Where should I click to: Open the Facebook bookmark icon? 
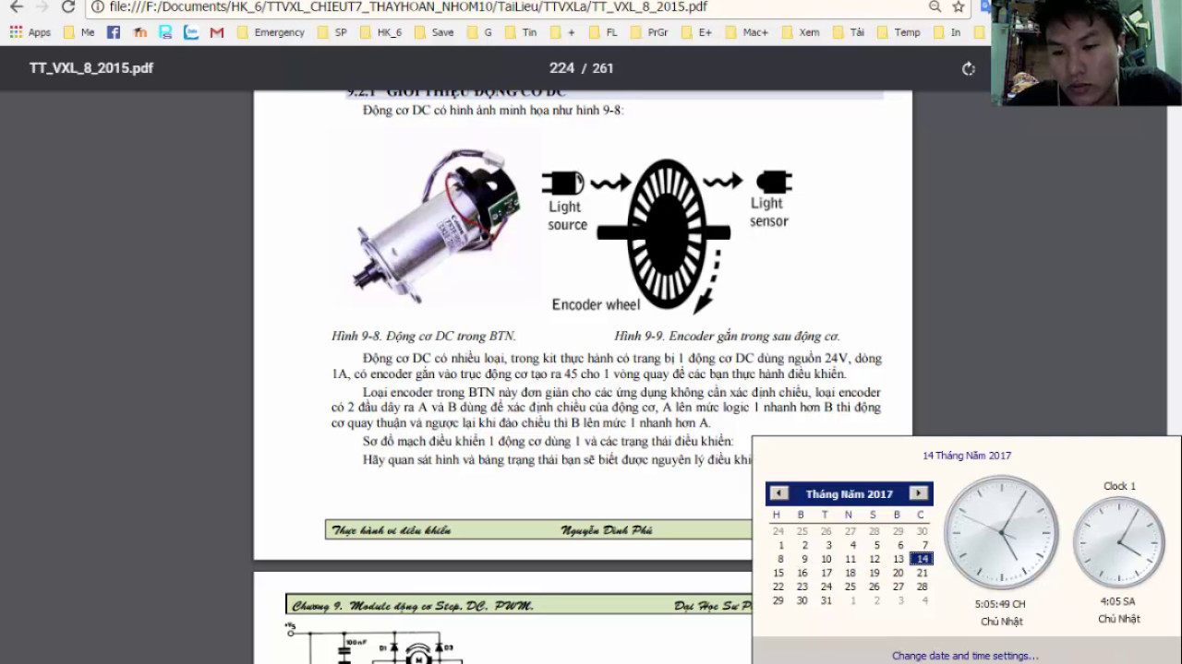coord(114,32)
